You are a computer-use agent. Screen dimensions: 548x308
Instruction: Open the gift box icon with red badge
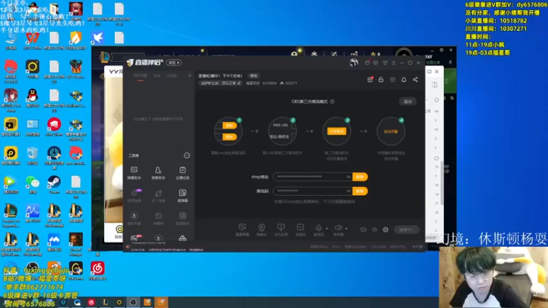click(370, 79)
